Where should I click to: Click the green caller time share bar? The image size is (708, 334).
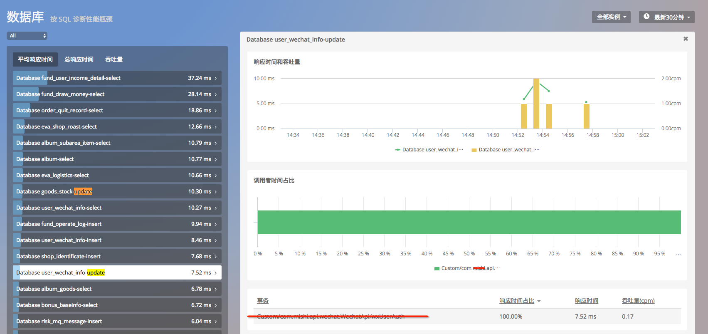coord(469,222)
